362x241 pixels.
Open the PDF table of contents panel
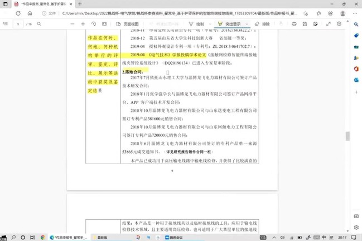[x=6, y=24]
